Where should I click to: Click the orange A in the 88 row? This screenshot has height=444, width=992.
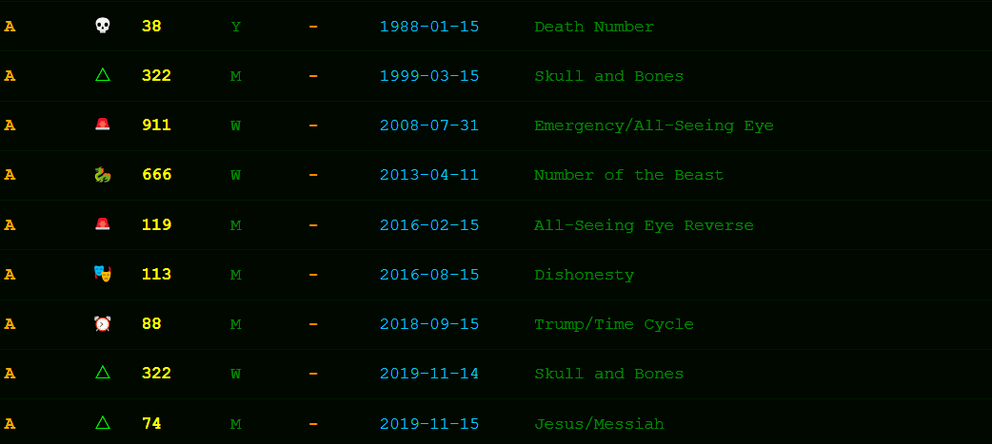click(10, 324)
